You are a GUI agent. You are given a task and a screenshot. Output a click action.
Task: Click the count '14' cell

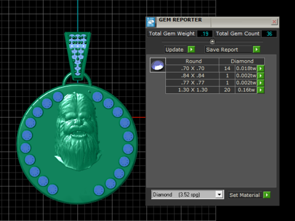[x=227, y=68]
